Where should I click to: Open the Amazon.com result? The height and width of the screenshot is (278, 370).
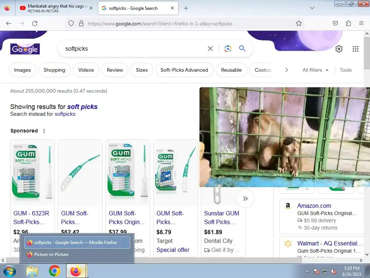click(x=314, y=206)
